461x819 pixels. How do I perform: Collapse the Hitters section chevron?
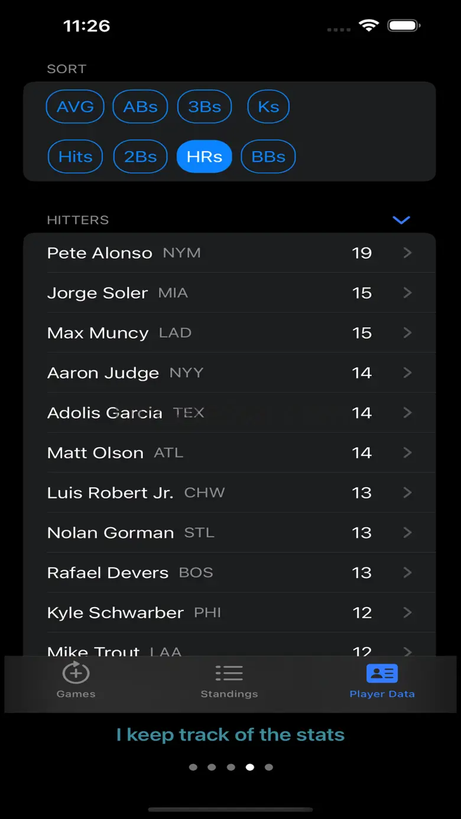[401, 220]
